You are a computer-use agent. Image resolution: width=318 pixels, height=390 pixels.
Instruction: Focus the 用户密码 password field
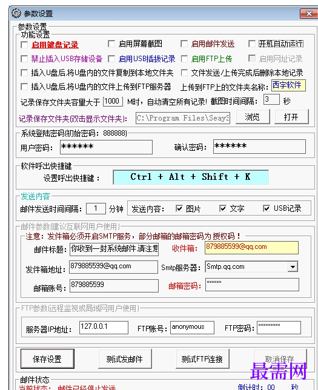(x=106, y=147)
